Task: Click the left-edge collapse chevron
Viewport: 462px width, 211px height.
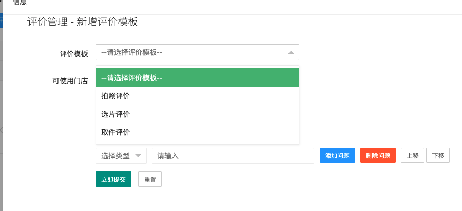Action: point(2,130)
